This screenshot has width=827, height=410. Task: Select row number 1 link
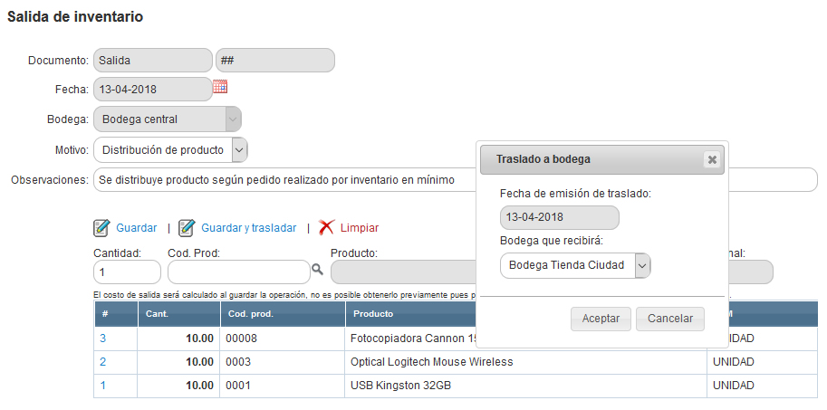(103, 386)
